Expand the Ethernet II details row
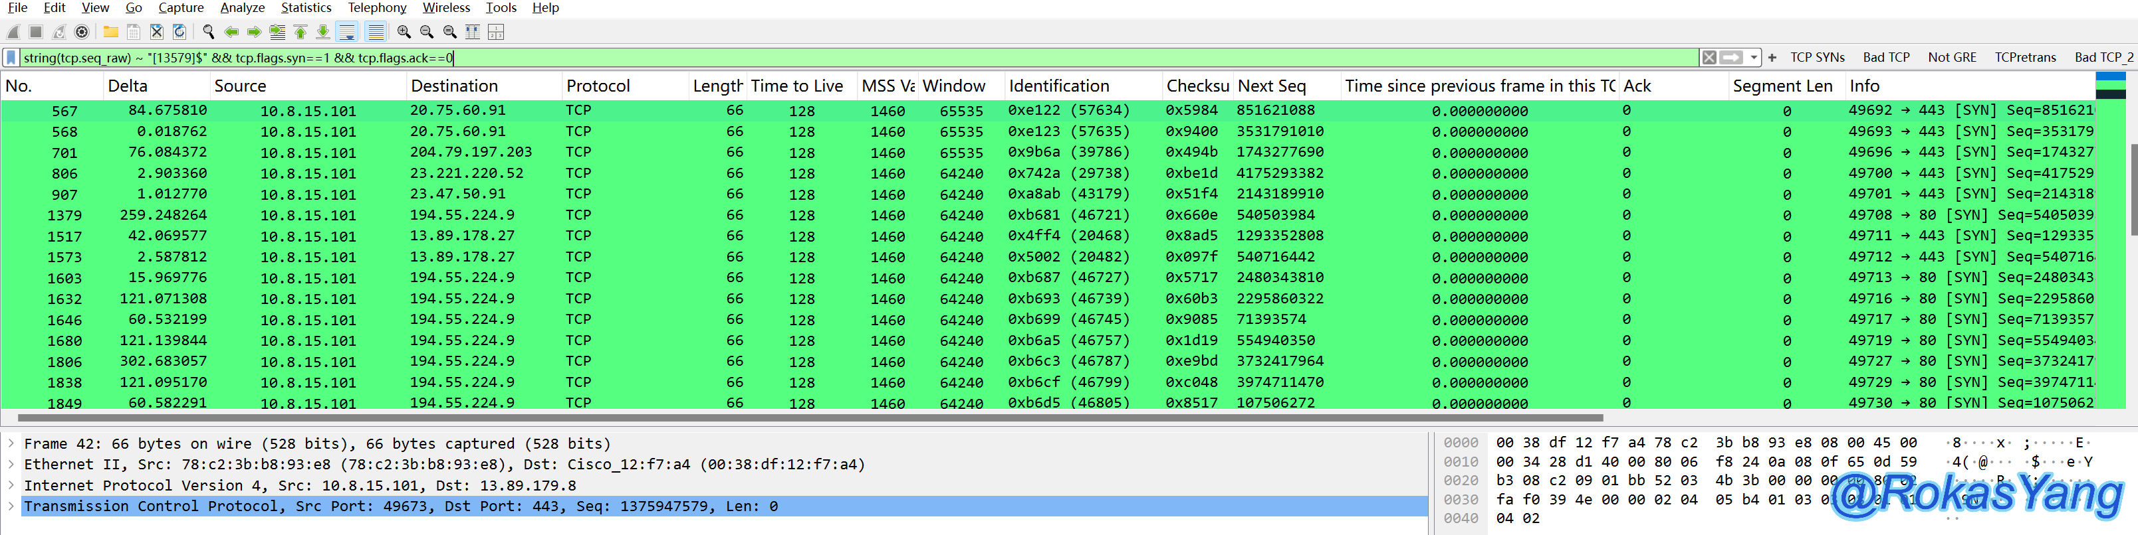This screenshot has width=2138, height=535. click(11, 465)
